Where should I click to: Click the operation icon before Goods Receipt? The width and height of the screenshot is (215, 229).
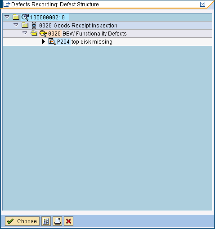[x=34, y=25]
